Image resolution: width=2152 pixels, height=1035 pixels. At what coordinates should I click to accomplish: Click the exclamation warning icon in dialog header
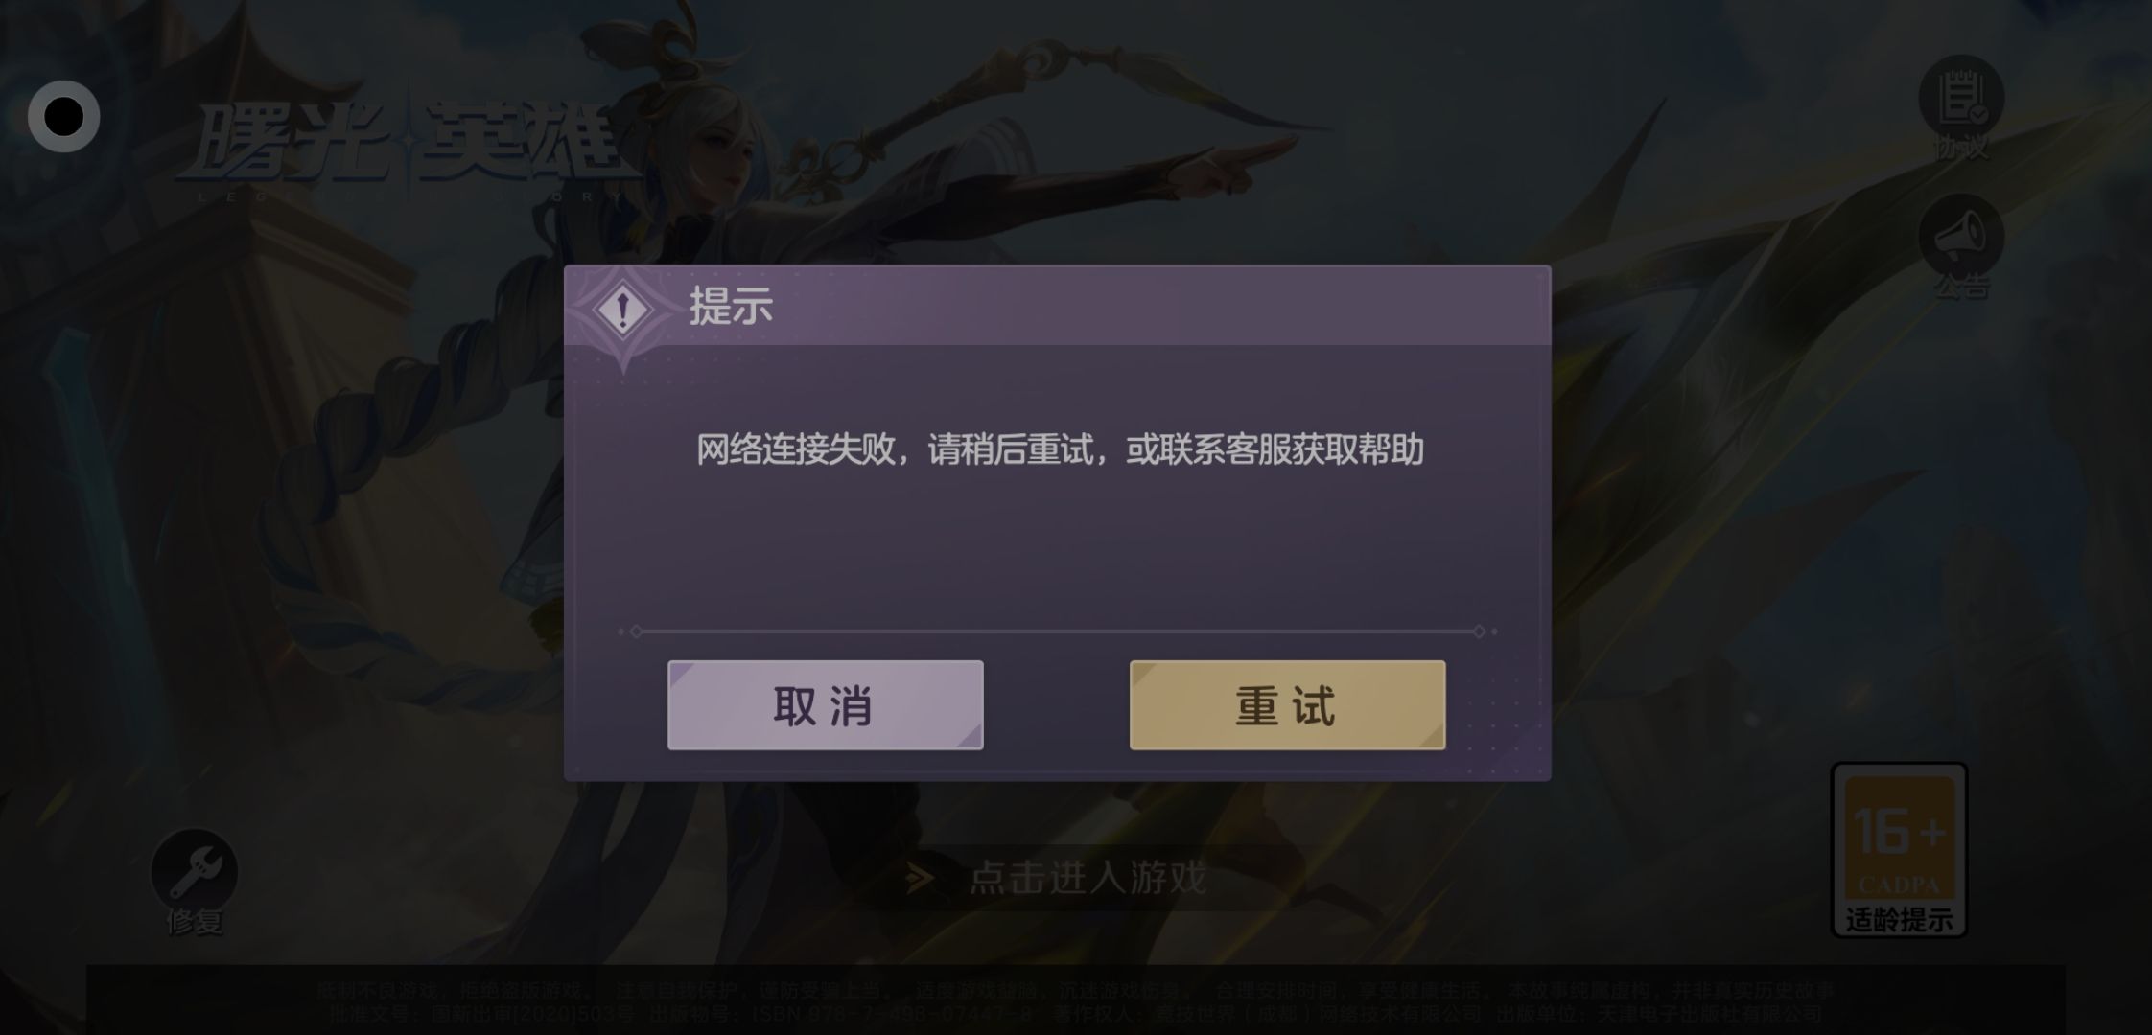click(623, 310)
